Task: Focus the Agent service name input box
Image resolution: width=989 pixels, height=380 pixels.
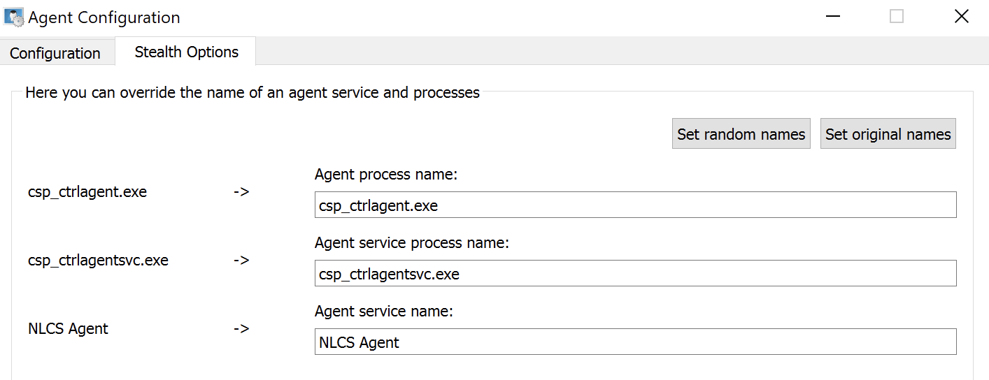Action: [635, 342]
